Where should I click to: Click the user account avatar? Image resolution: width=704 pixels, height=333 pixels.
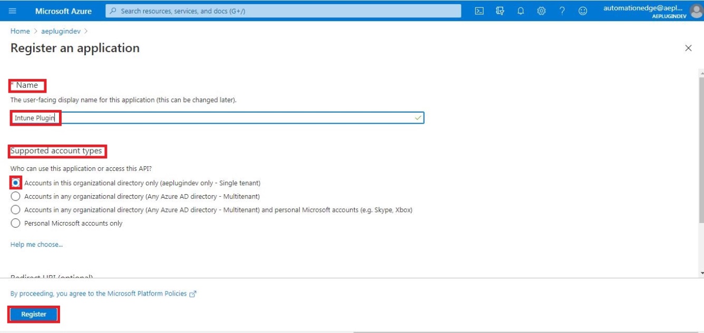[696, 11]
